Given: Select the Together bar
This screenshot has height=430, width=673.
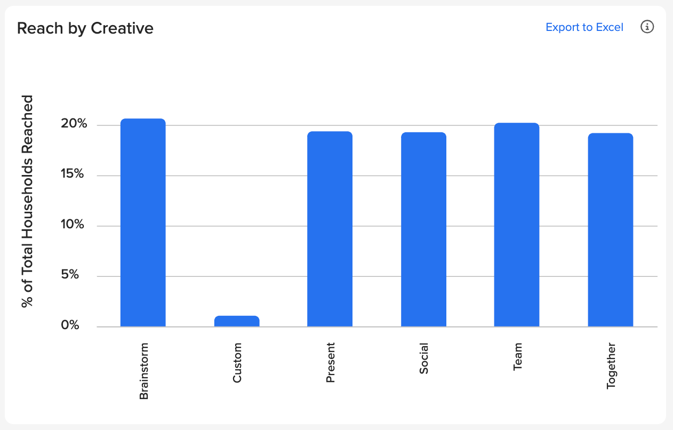Looking at the screenshot, I should [x=610, y=228].
